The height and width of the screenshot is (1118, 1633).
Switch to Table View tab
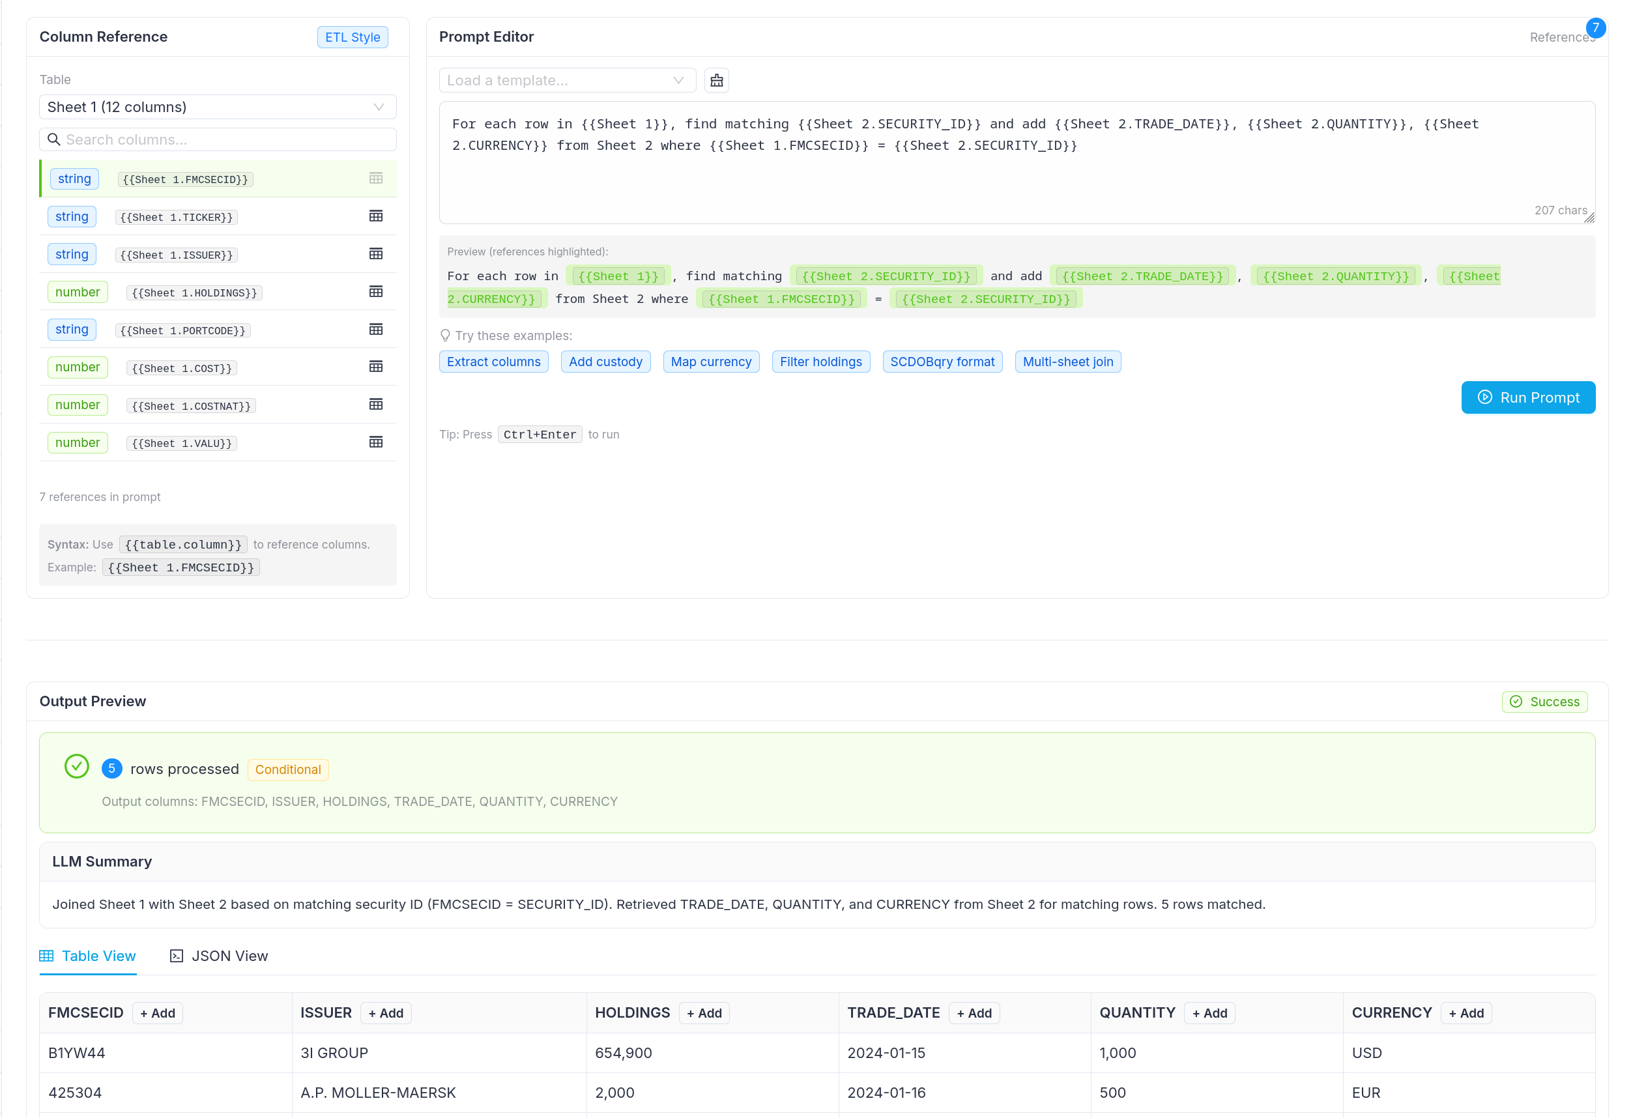click(88, 956)
